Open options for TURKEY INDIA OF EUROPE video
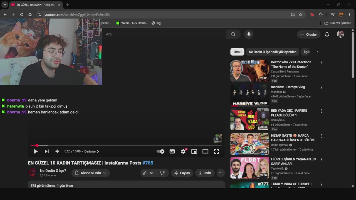 (x=321, y=184)
